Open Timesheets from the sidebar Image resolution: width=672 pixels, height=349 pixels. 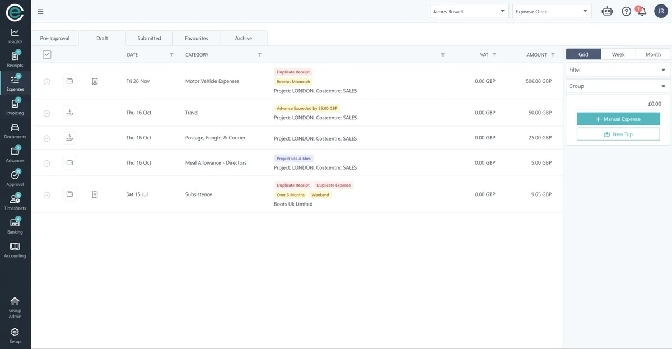[x=15, y=202]
